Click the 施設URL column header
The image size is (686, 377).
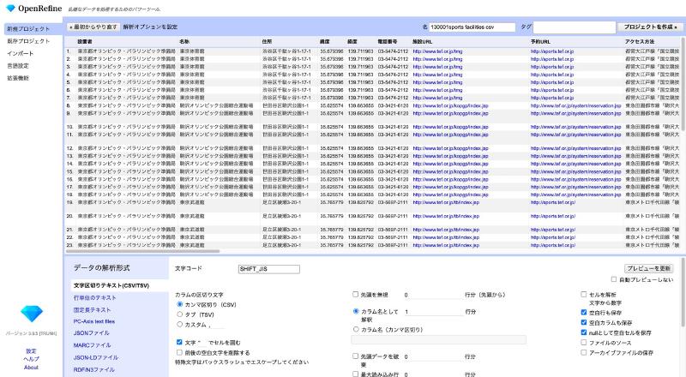[x=422, y=41]
